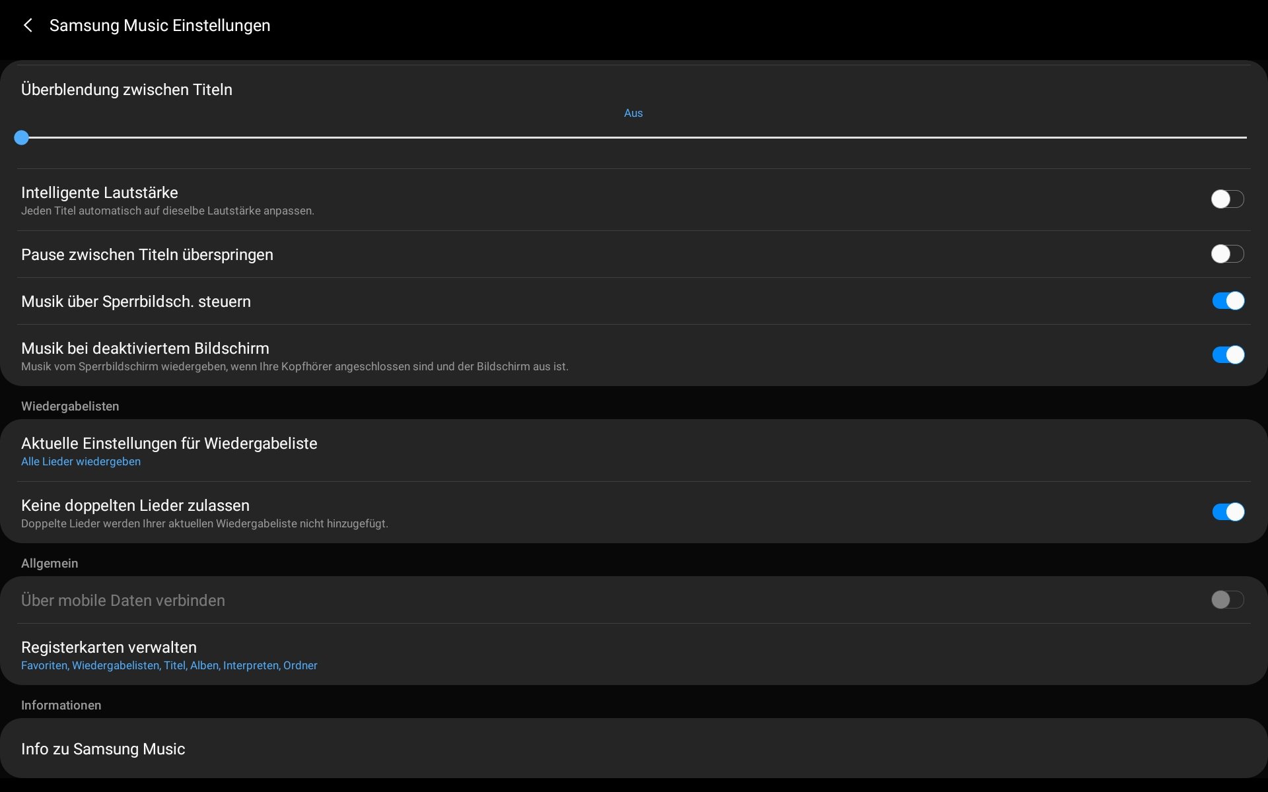1268x792 pixels.
Task: Click the Jeden Titel automatisch description text
Action: [168, 211]
